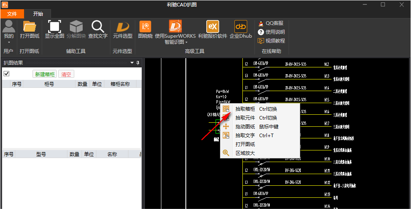This screenshot has width=411, height=209.
Task: Click the 显示全图 fit-view icon
Action: point(54,27)
